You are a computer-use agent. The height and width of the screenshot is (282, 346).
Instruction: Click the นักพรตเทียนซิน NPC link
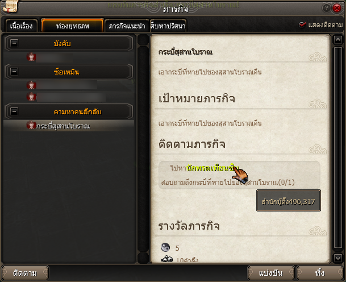pos(212,168)
